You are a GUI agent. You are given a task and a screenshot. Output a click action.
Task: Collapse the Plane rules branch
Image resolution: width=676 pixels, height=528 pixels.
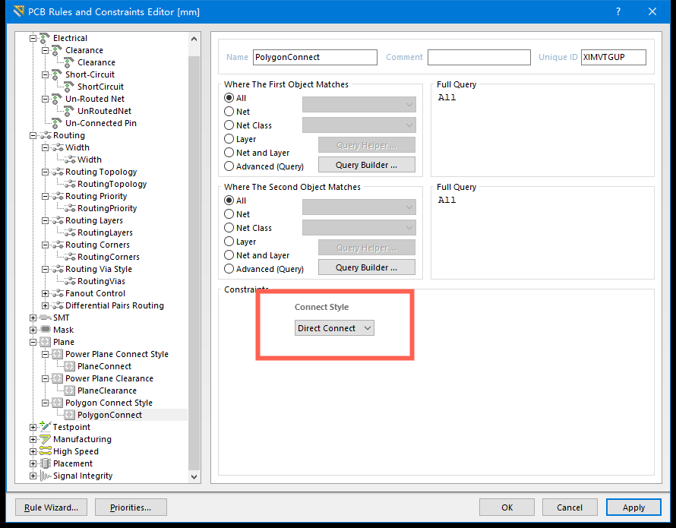pyautogui.click(x=33, y=342)
